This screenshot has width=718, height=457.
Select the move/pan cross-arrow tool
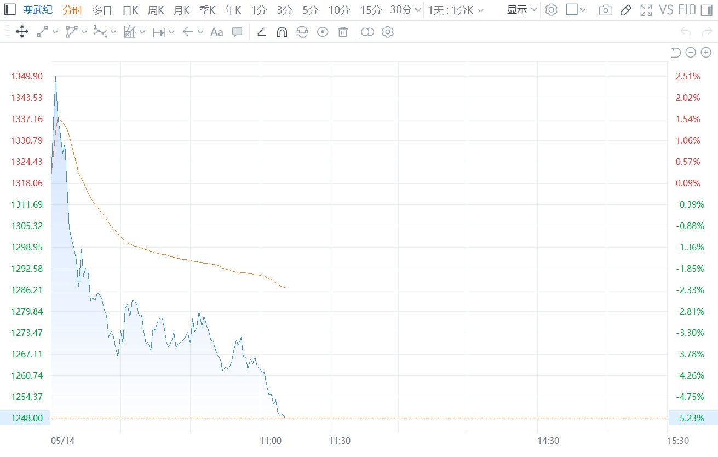(x=22, y=32)
